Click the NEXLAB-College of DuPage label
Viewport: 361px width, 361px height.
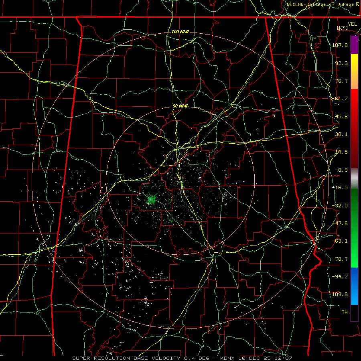[323, 4]
